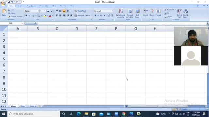Increase font size with Grow Font
The image size is (209, 117).
coord(48,11)
